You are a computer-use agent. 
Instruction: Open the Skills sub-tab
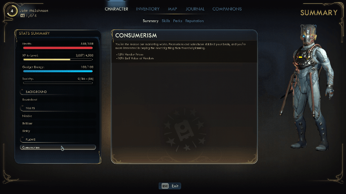tap(166, 21)
